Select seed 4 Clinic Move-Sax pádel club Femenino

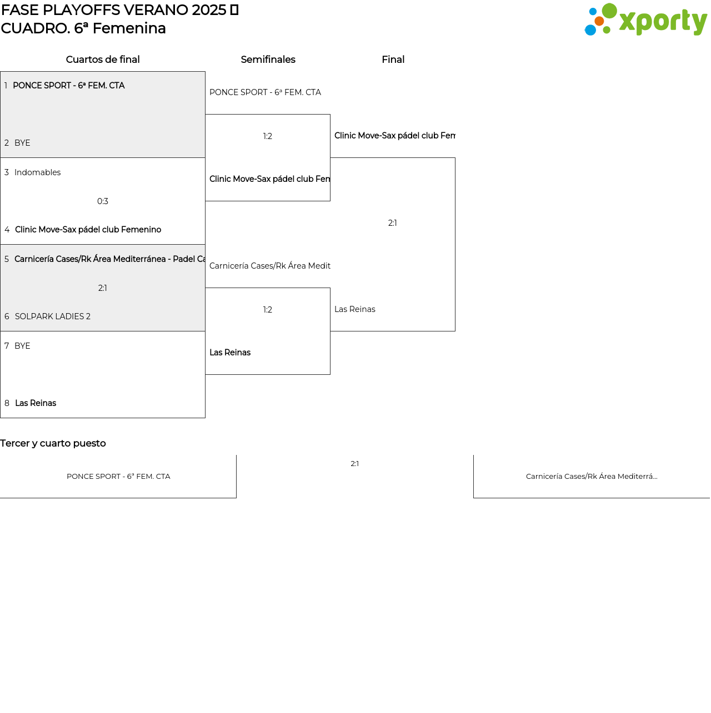pyautogui.click(x=88, y=230)
